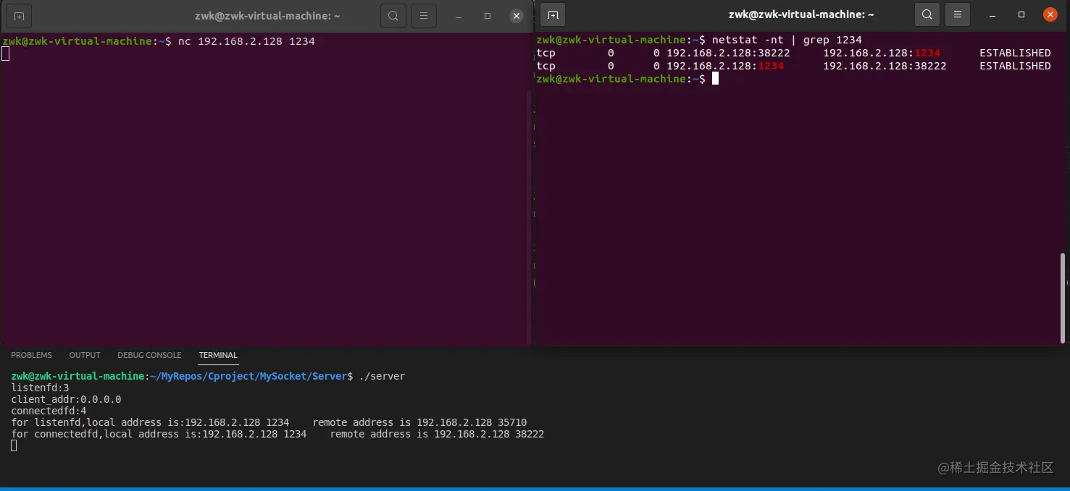Image resolution: width=1070 pixels, height=491 pixels.
Task: Open hamburger menu in right terminal window
Action: (958, 14)
